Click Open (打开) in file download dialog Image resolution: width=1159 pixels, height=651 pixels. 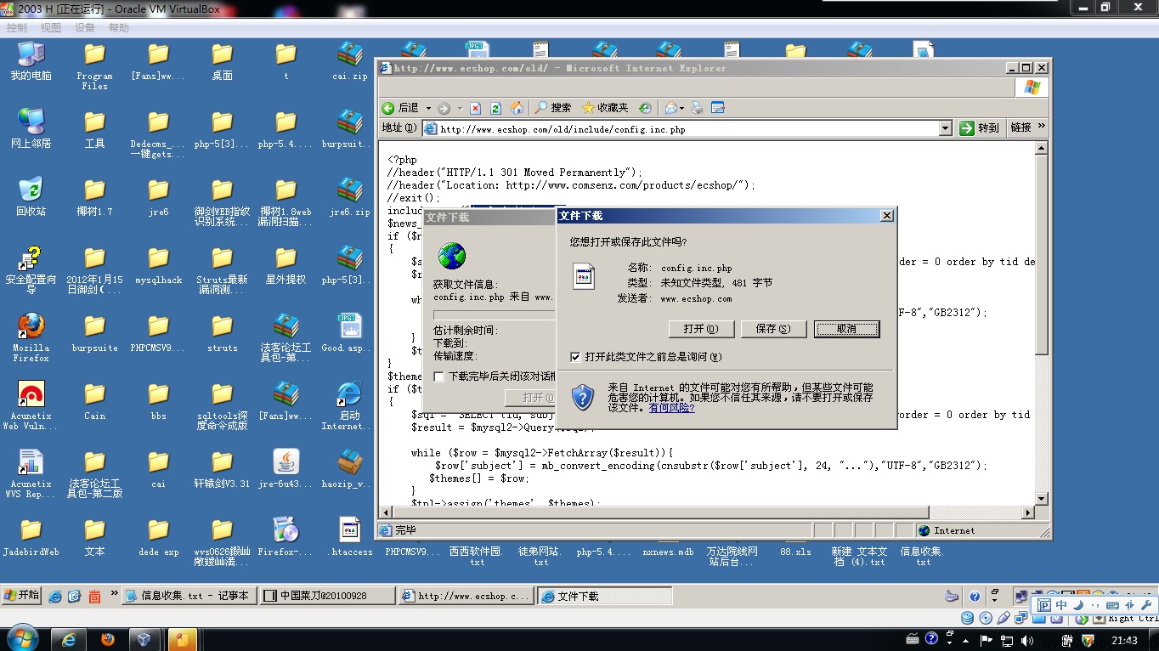coord(700,329)
